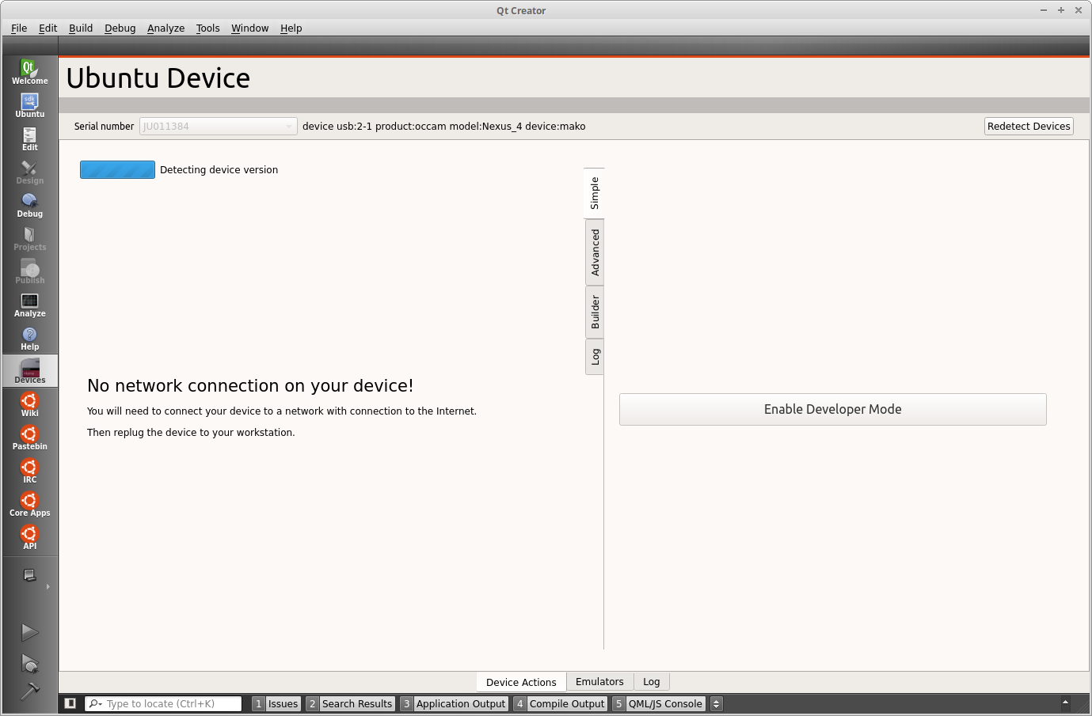Viewport: 1092px width, 716px height.
Task: Open the Ubuntu Wiki page icon
Action: [x=29, y=404]
